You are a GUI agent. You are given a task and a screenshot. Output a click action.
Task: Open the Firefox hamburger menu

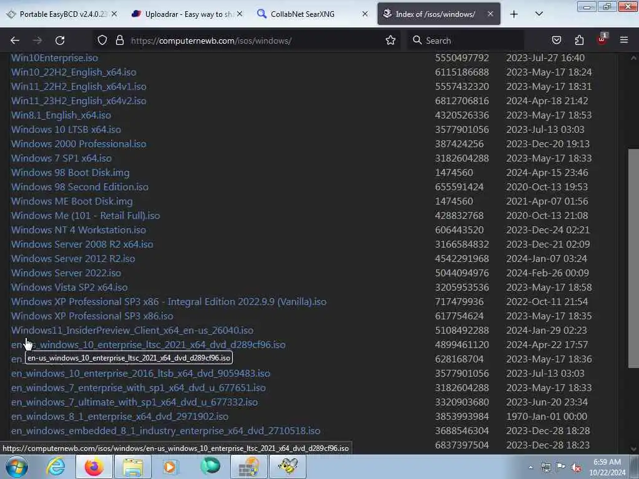tap(624, 41)
